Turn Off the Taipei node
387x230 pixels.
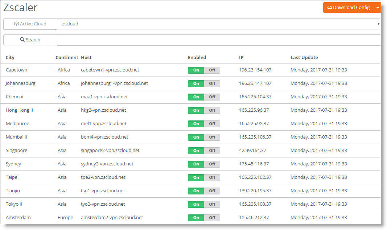(212, 177)
